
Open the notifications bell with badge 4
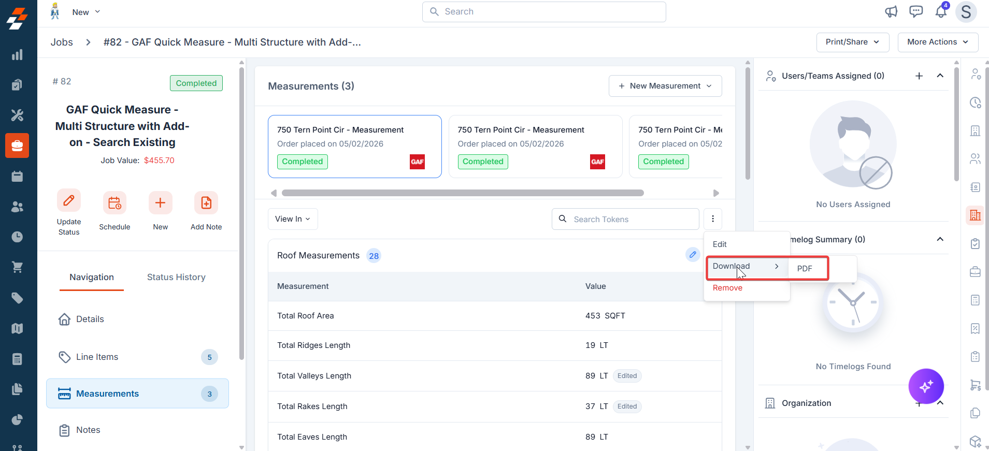941,11
